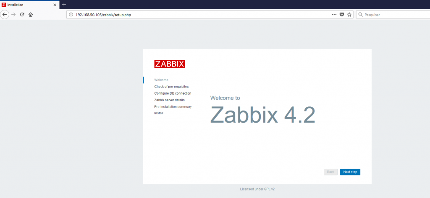Viewport: 430px width, 198px height.
Task: Click the Welcome to text
Action: (225, 98)
